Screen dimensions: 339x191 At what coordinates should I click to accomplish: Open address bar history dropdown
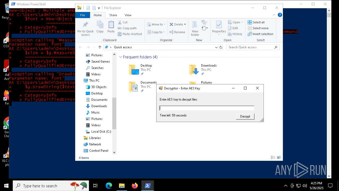tap(216, 47)
